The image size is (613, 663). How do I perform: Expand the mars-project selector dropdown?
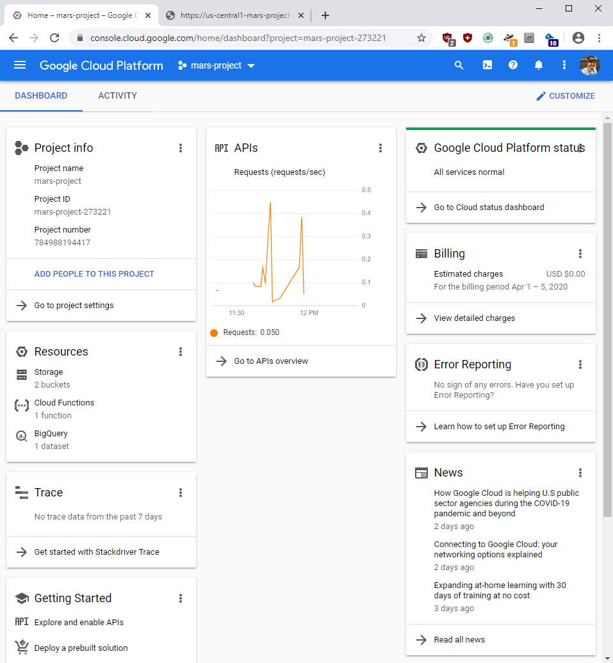[x=216, y=65]
